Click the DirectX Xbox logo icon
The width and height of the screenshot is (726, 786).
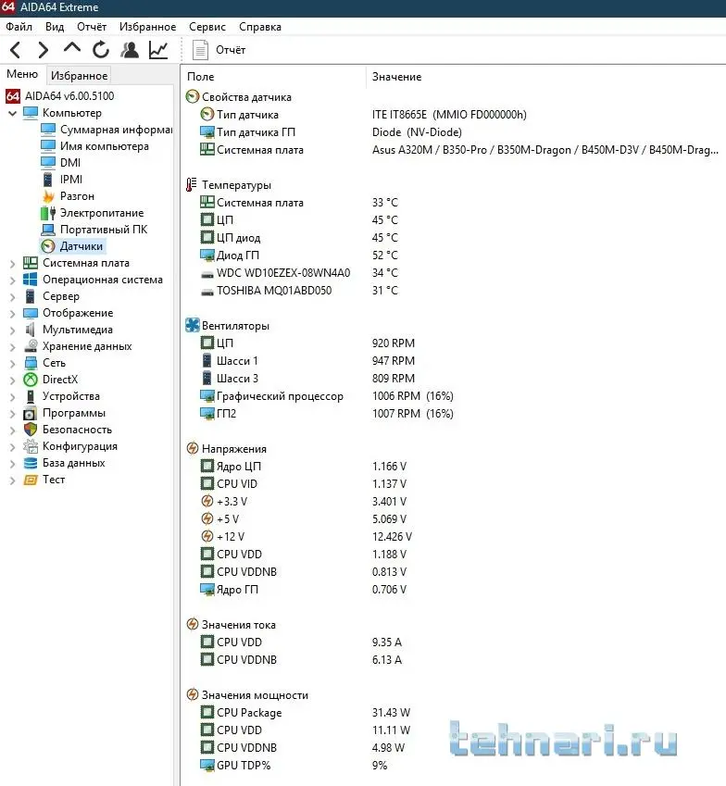click(x=30, y=380)
